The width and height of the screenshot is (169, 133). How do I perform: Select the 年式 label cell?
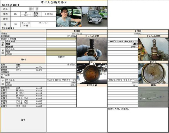coord(5,14)
